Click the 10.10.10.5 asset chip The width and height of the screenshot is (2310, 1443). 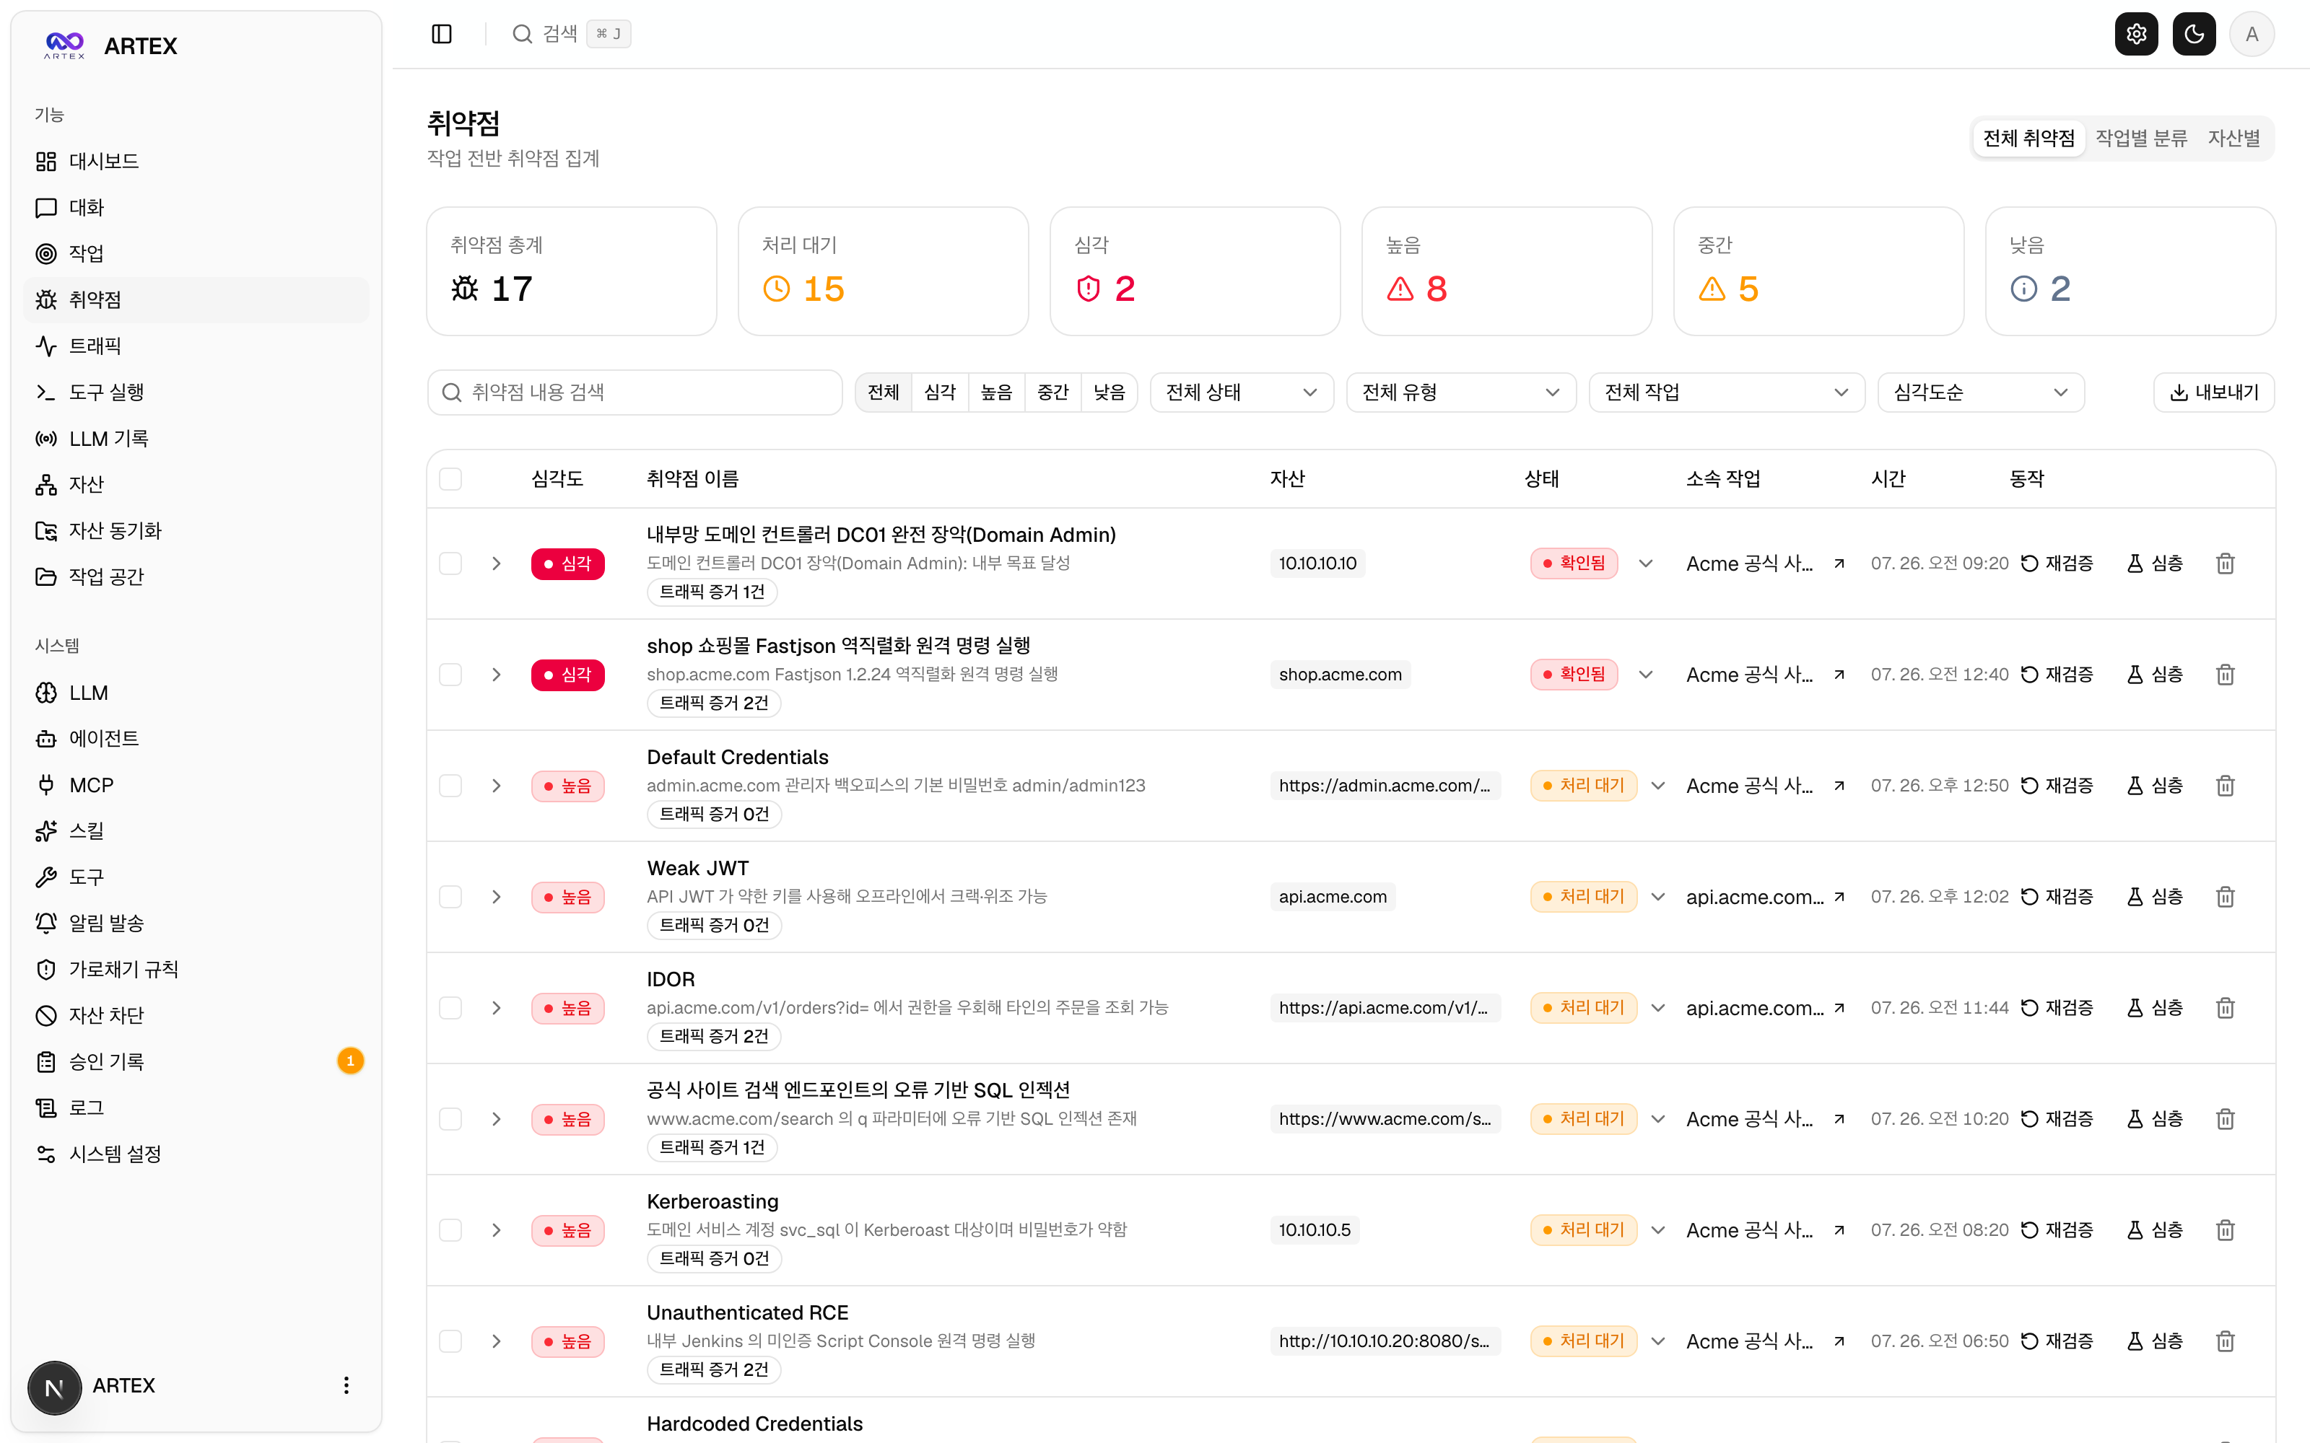(x=1315, y=1230)
